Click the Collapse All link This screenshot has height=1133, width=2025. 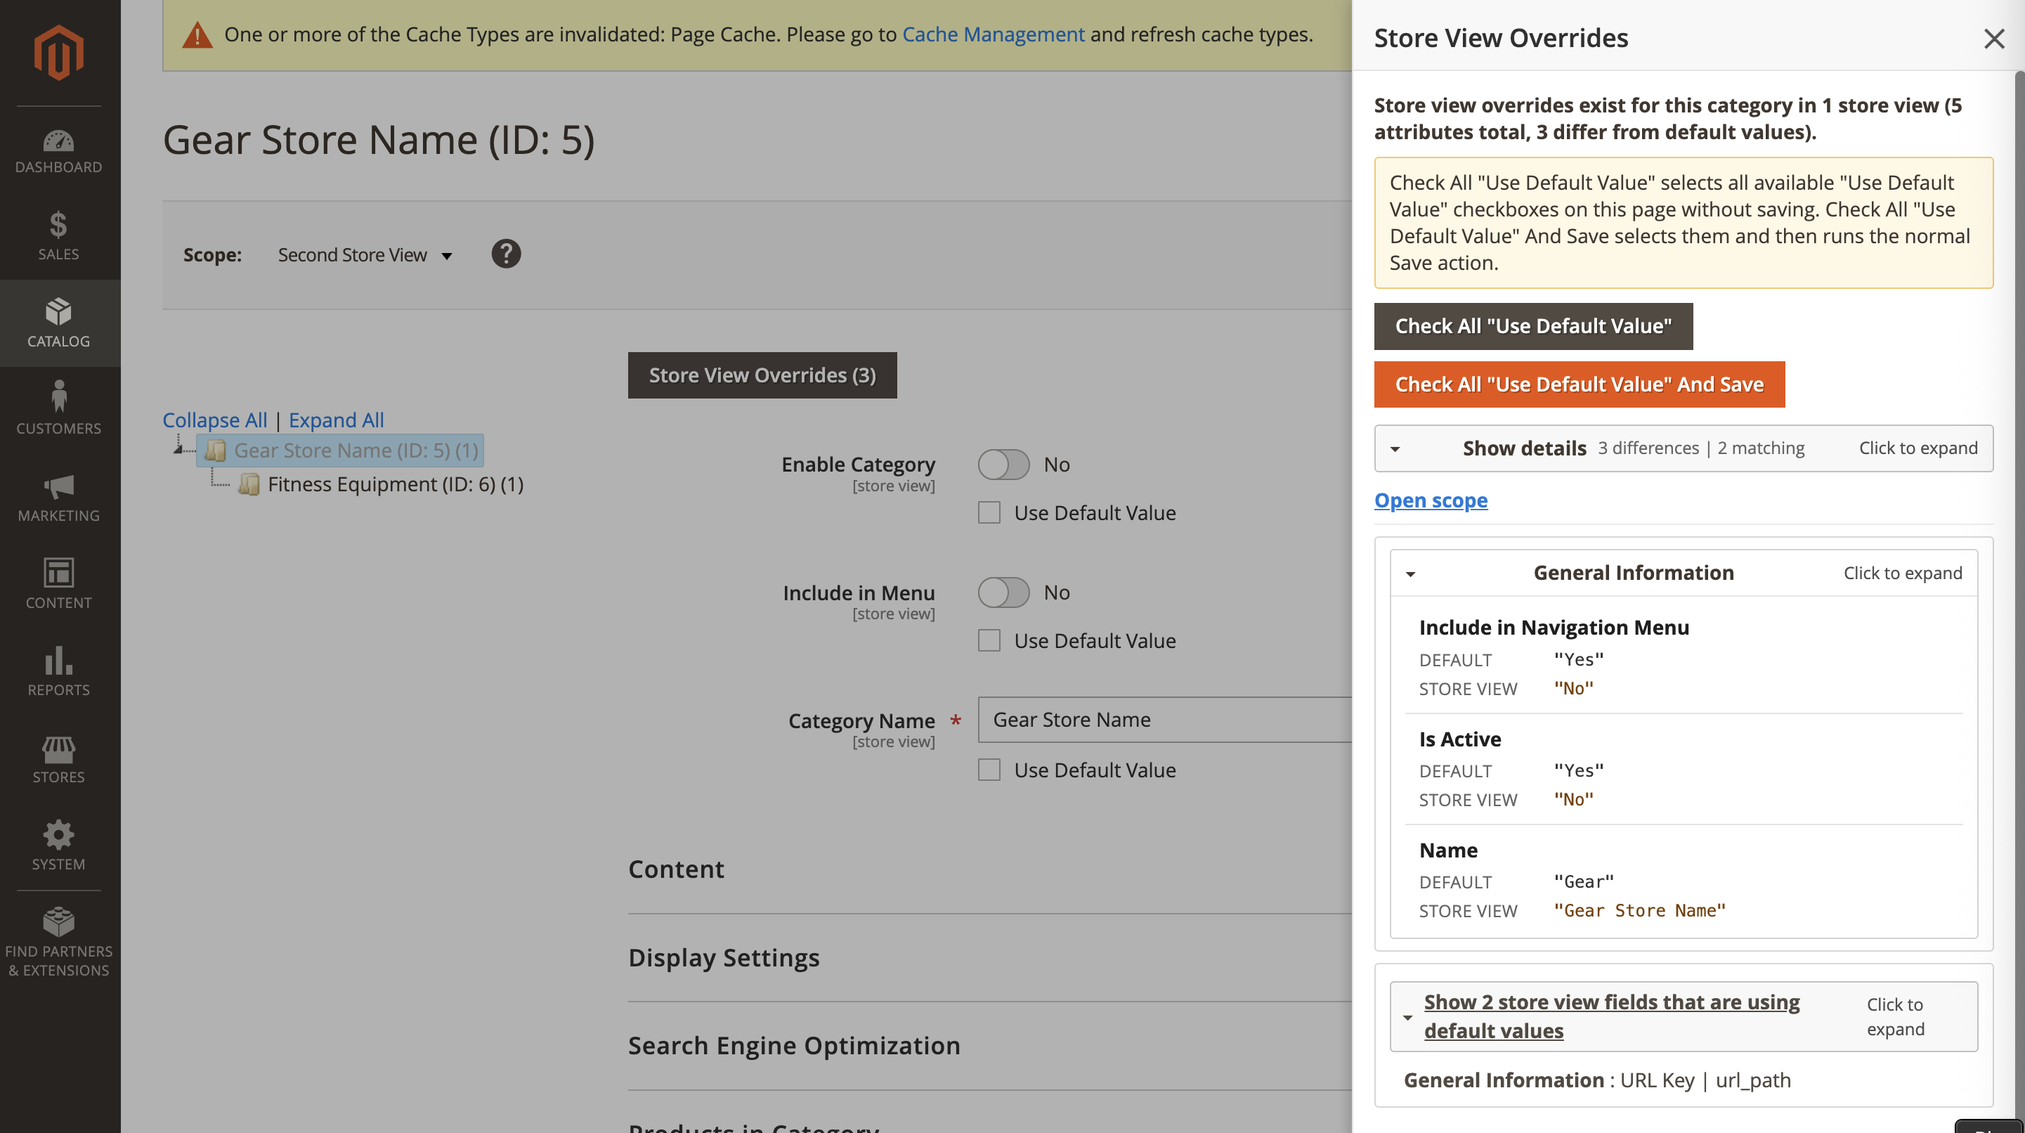(214, 420)
